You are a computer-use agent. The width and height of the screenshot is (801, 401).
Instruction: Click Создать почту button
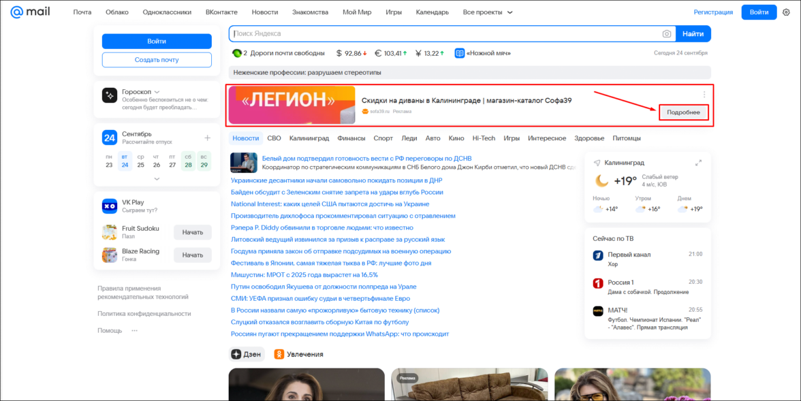coord(157,60)
